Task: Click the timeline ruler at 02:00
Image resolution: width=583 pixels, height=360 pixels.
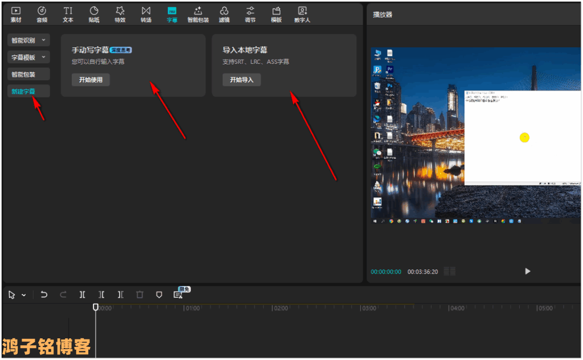Action: coord(280,308)
